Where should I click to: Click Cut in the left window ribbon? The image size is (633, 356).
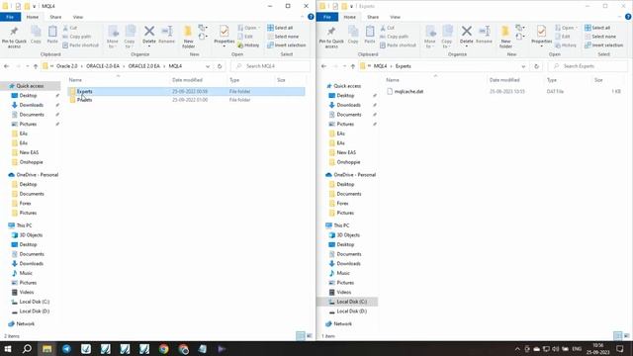pyautogui.click(x=70, y=28)
